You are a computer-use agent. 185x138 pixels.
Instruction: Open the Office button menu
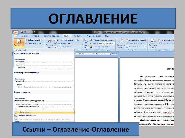click(x=16, y=33)
